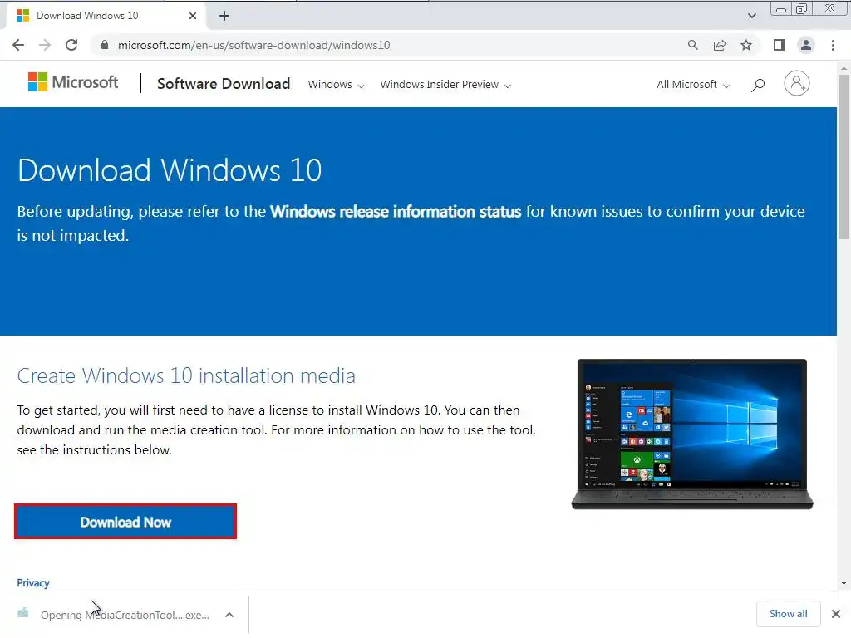Close the Download Windows 10 tab
This screenshot has height=638, width=851.
[193, 16]
